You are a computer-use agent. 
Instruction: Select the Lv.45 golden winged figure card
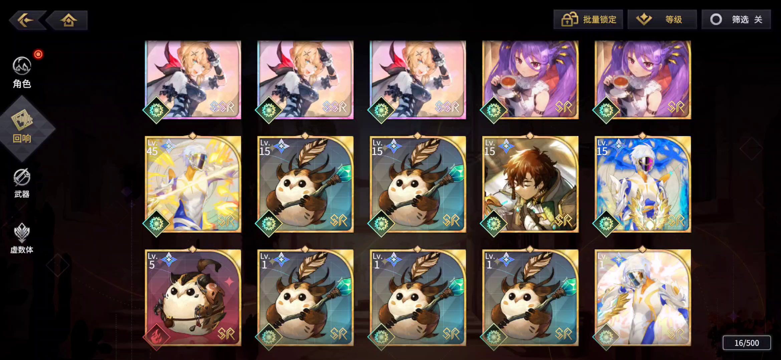(x=193, y=184)
